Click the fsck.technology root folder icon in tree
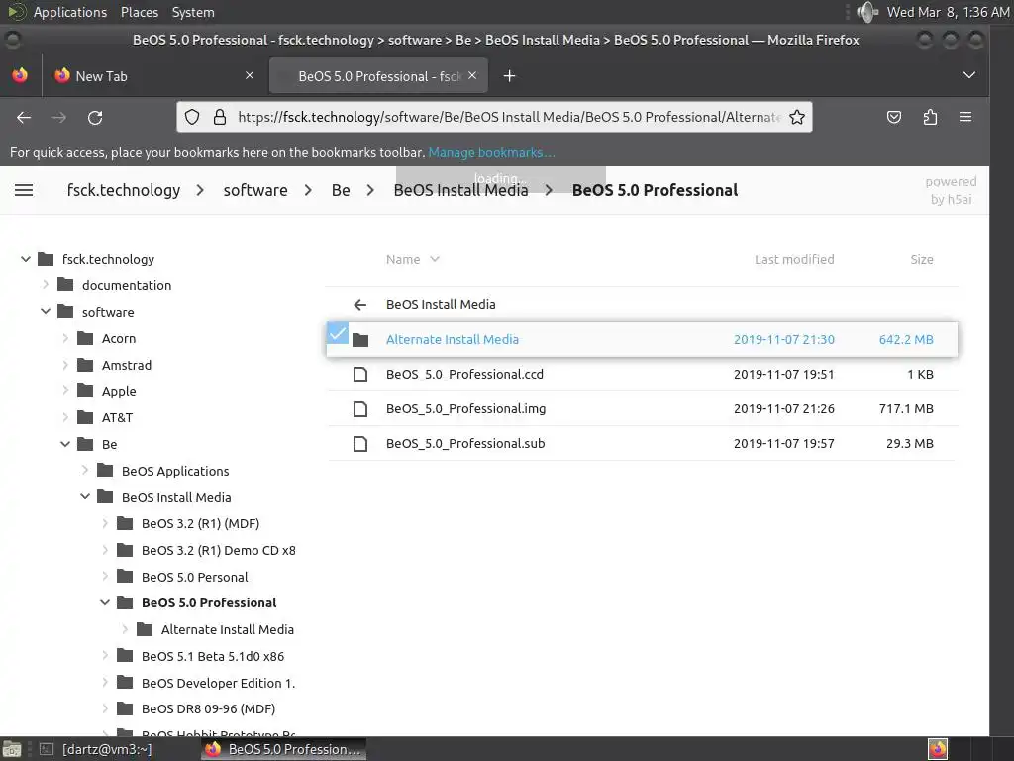 (x=46, y=259)
